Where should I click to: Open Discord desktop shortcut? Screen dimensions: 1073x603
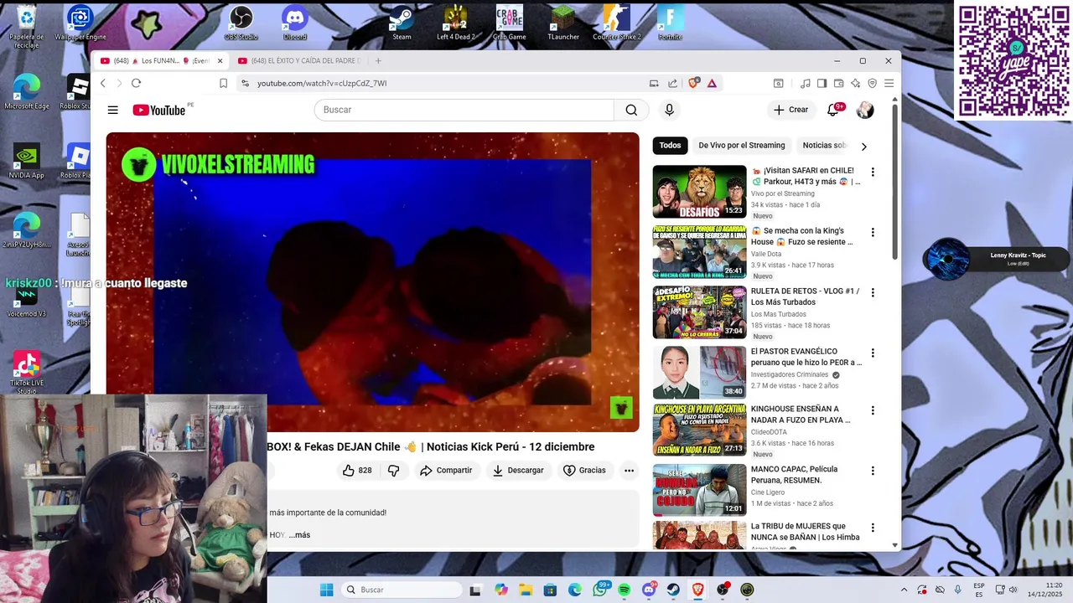(295, 23)
